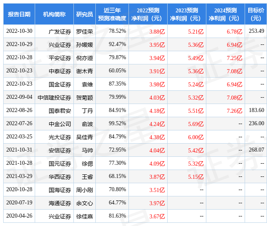Click the 研究员 column header
This screenshot has width=267, height=226.
pos(85,14)
